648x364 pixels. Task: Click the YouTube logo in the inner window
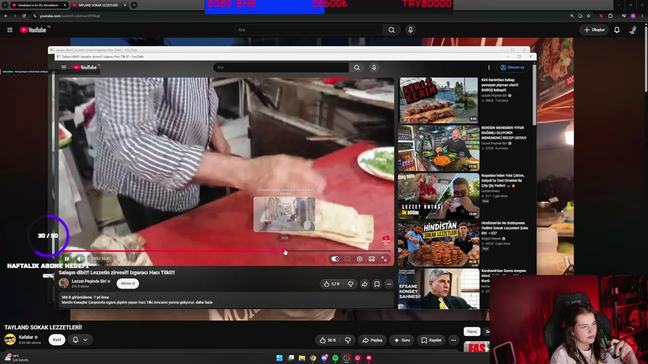point(85,67)
